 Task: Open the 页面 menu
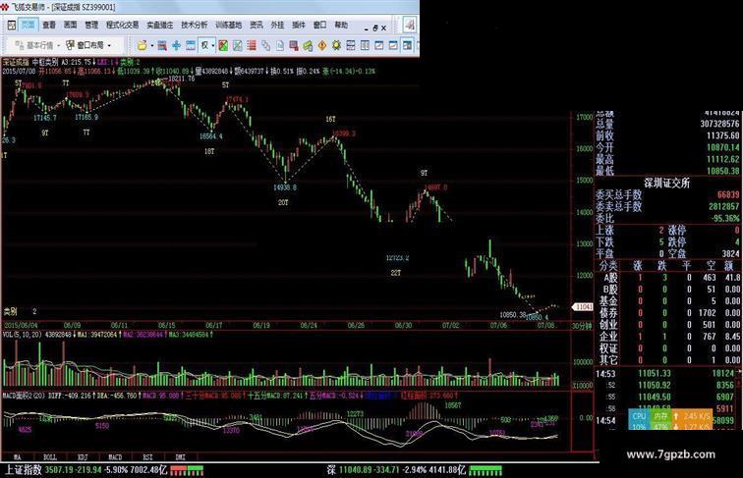(x=28, y=26)
